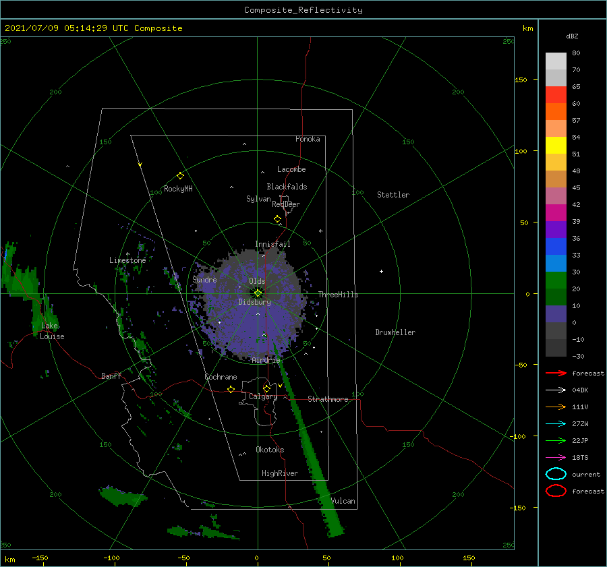This screenshot has width=607, height=567.
Task: Click the cyan current ellipse icon
Action: 556,474
